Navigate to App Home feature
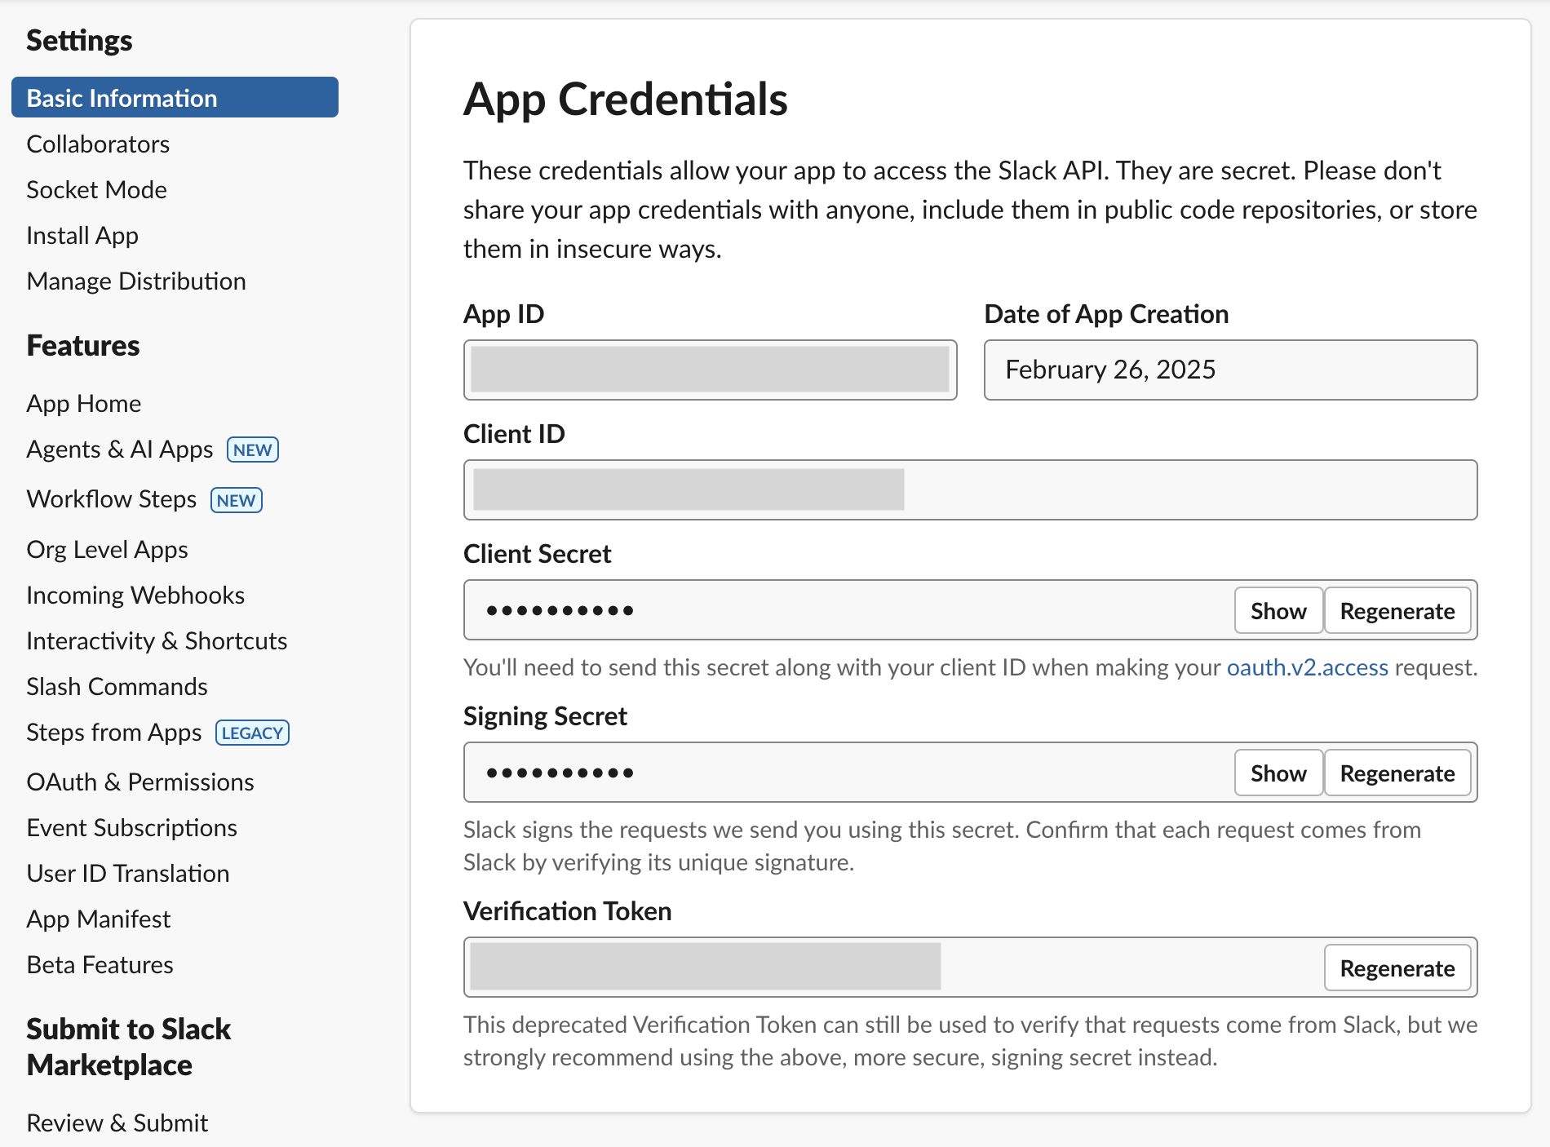The image size is (1550, 1147). coord(84,404)
